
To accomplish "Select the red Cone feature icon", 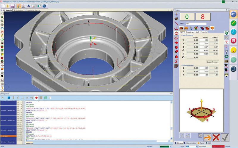I will (x=176, y=57).
